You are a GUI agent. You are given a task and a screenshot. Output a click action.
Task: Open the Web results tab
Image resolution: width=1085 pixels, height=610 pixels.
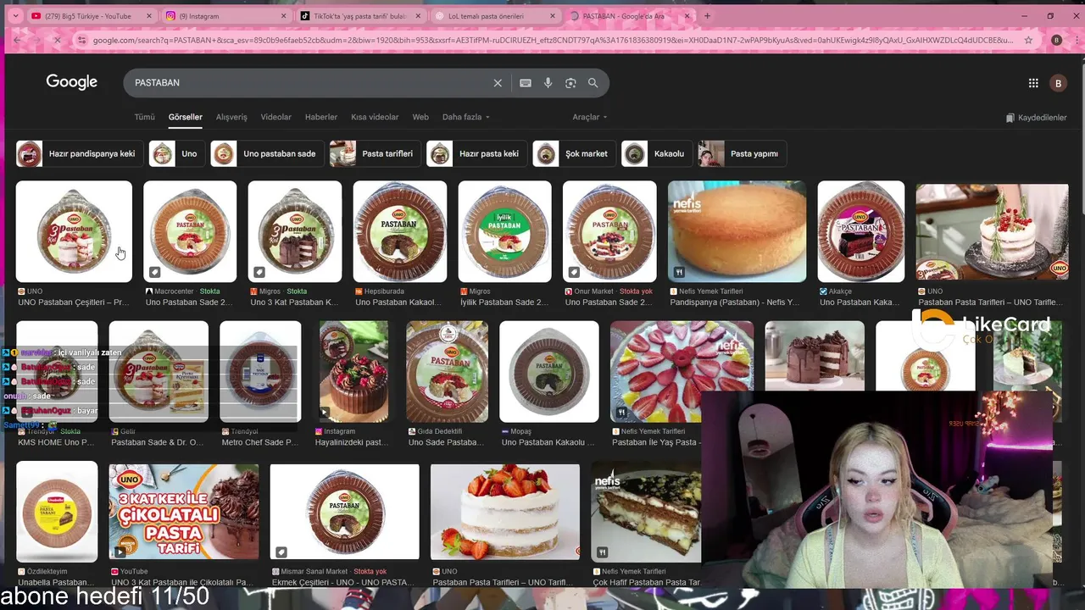tap(420, 117)
